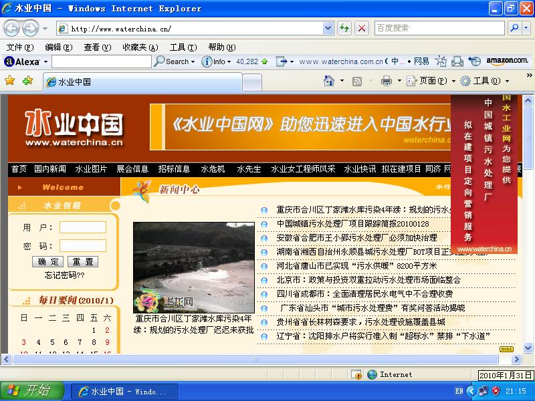The image size is (535, 401).
Task: Open the Alexa logo dropdown arrow
Action: point(45,62)
